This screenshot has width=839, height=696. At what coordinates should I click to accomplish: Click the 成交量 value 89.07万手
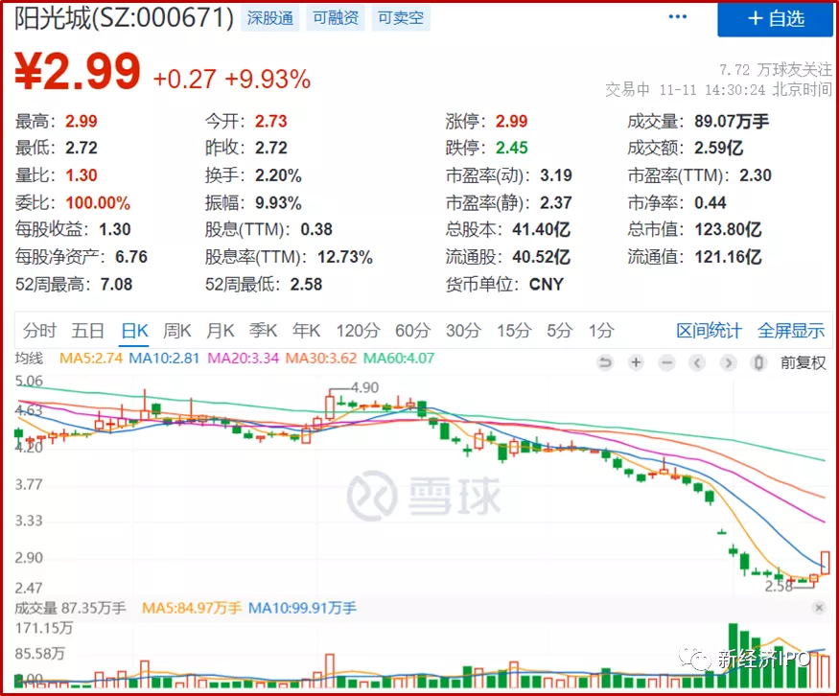(x=732, y=122)
